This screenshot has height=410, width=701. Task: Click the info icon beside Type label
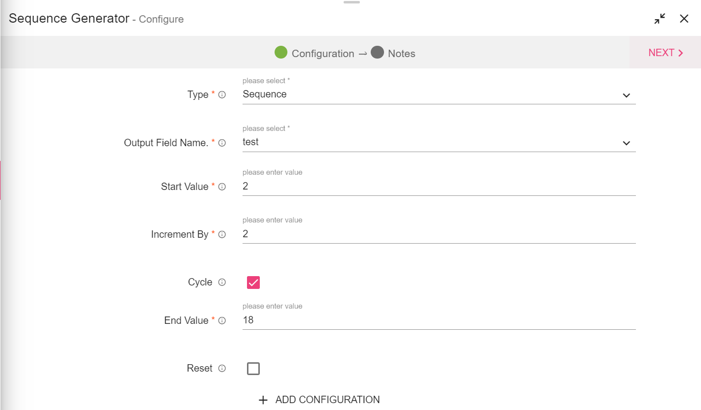tap(222, 95)
